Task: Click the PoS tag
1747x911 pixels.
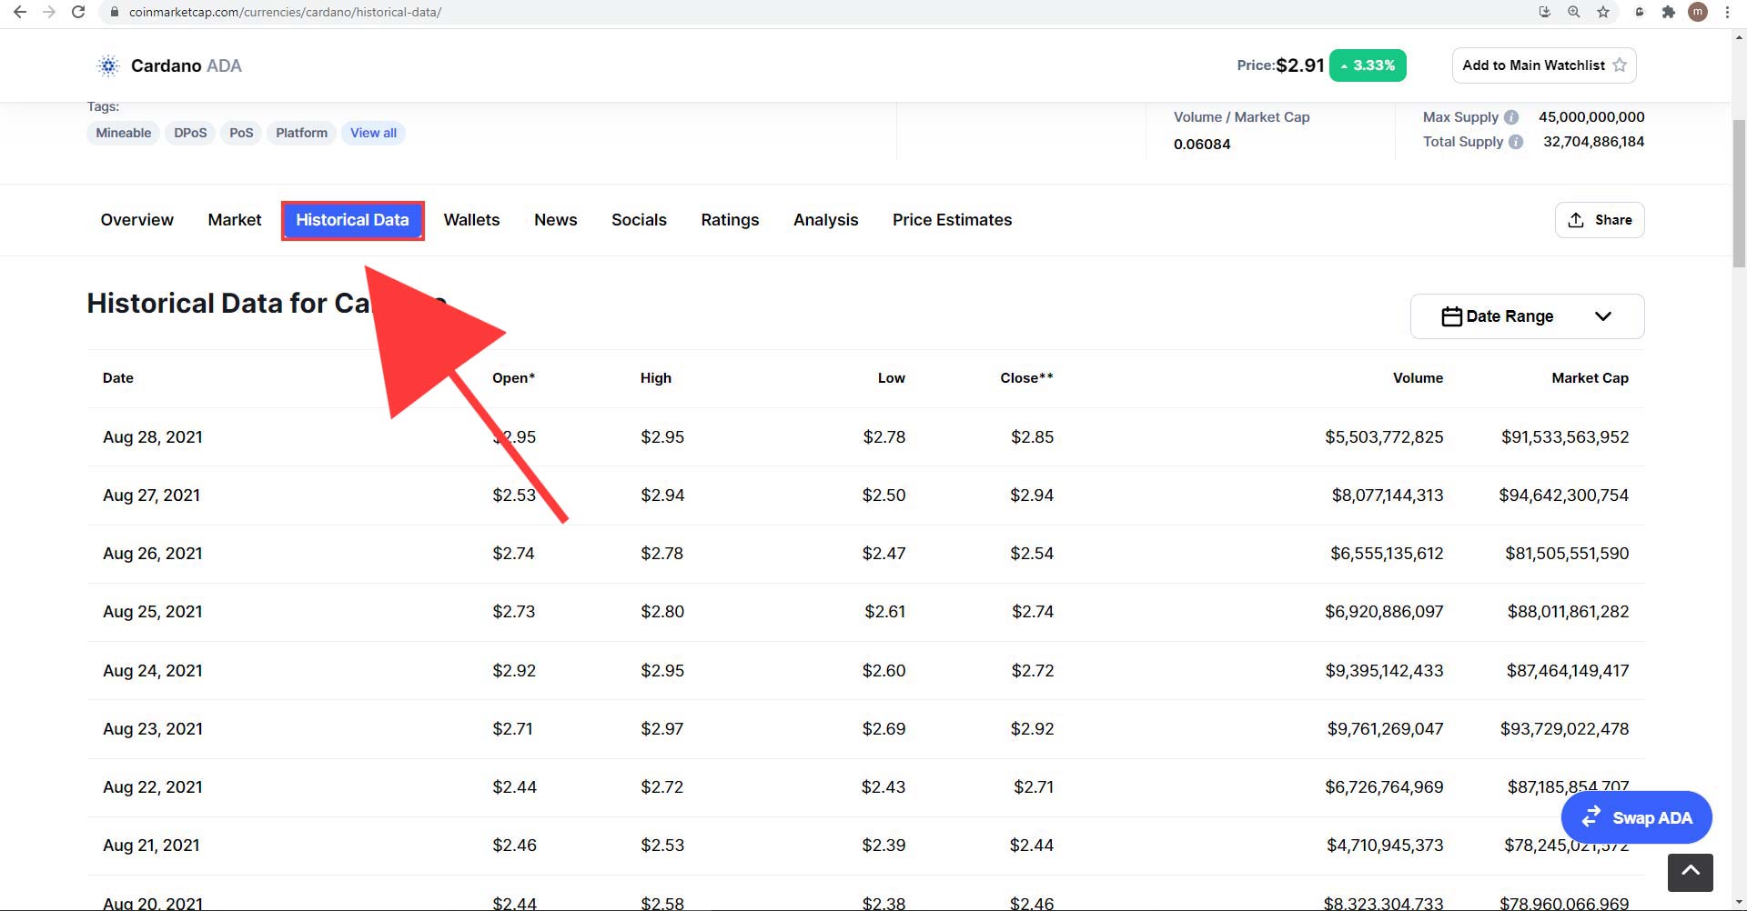Action: (x=241, y=133)
